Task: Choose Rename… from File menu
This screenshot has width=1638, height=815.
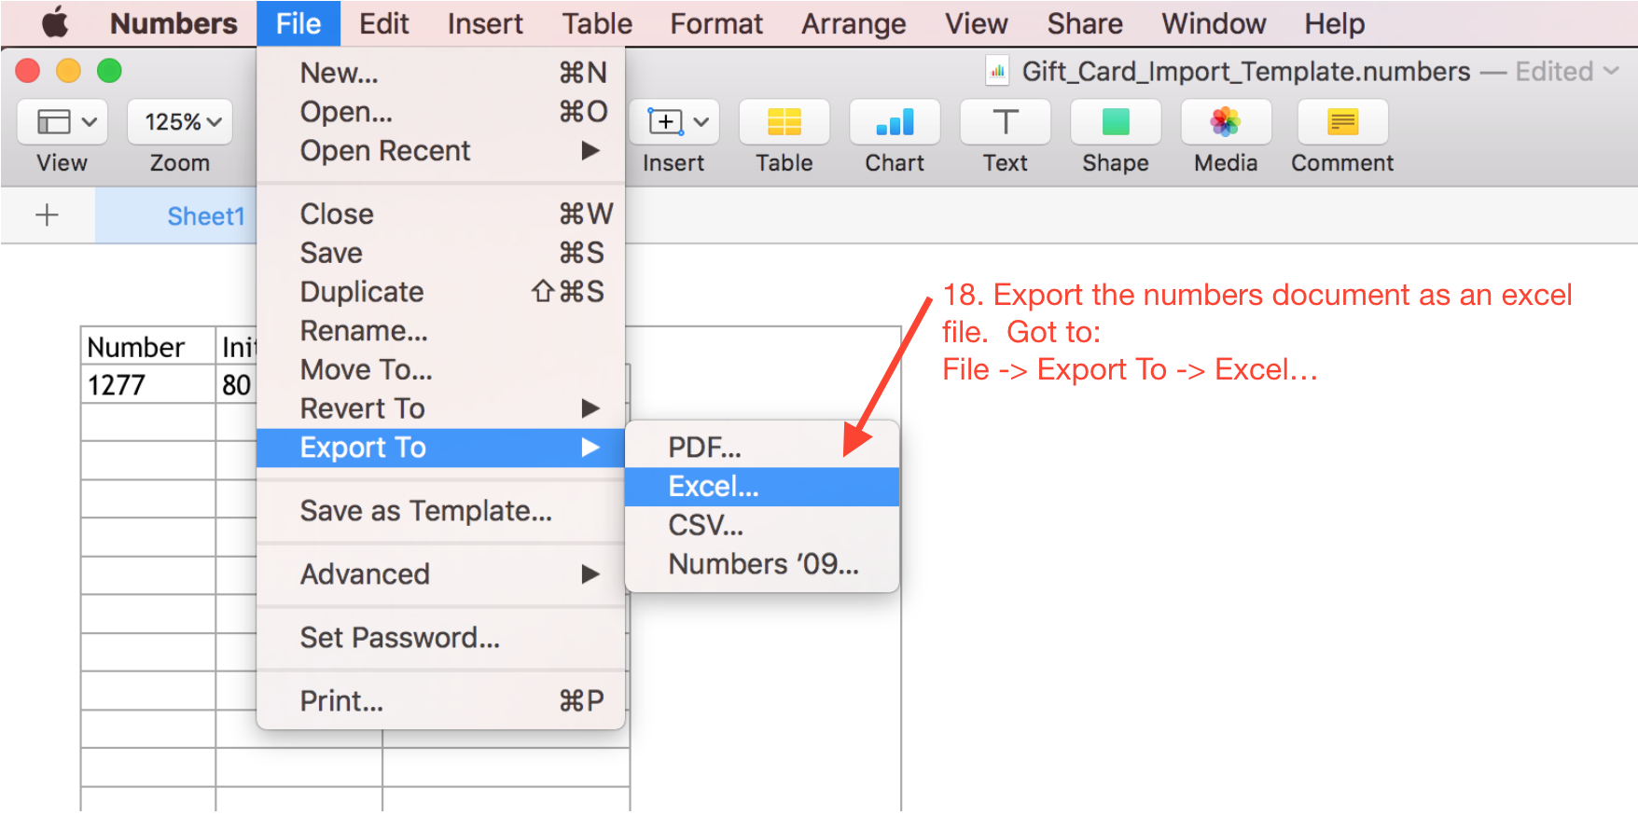Action: (x=440, y=331)
